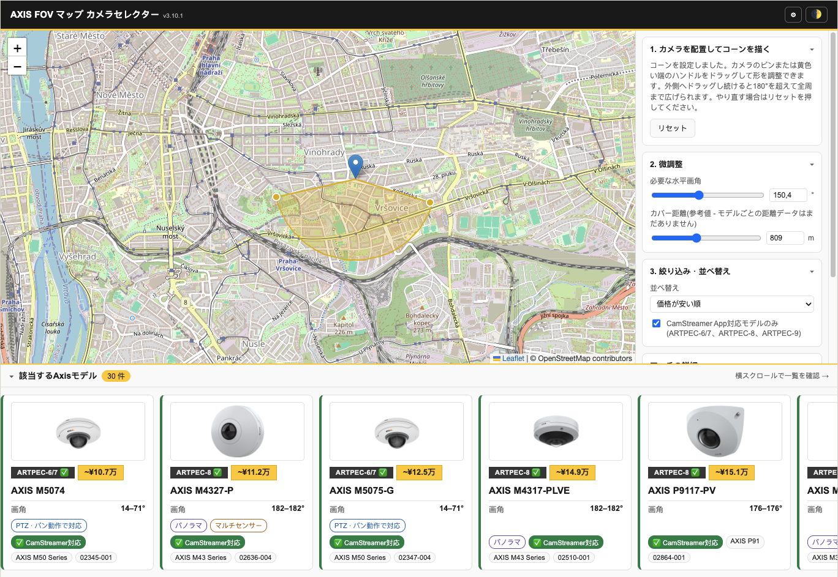Click CamStreamer対応 badge on AXIS P9117-PV
This screenshot has height=577, width=838.
point(685,543)
